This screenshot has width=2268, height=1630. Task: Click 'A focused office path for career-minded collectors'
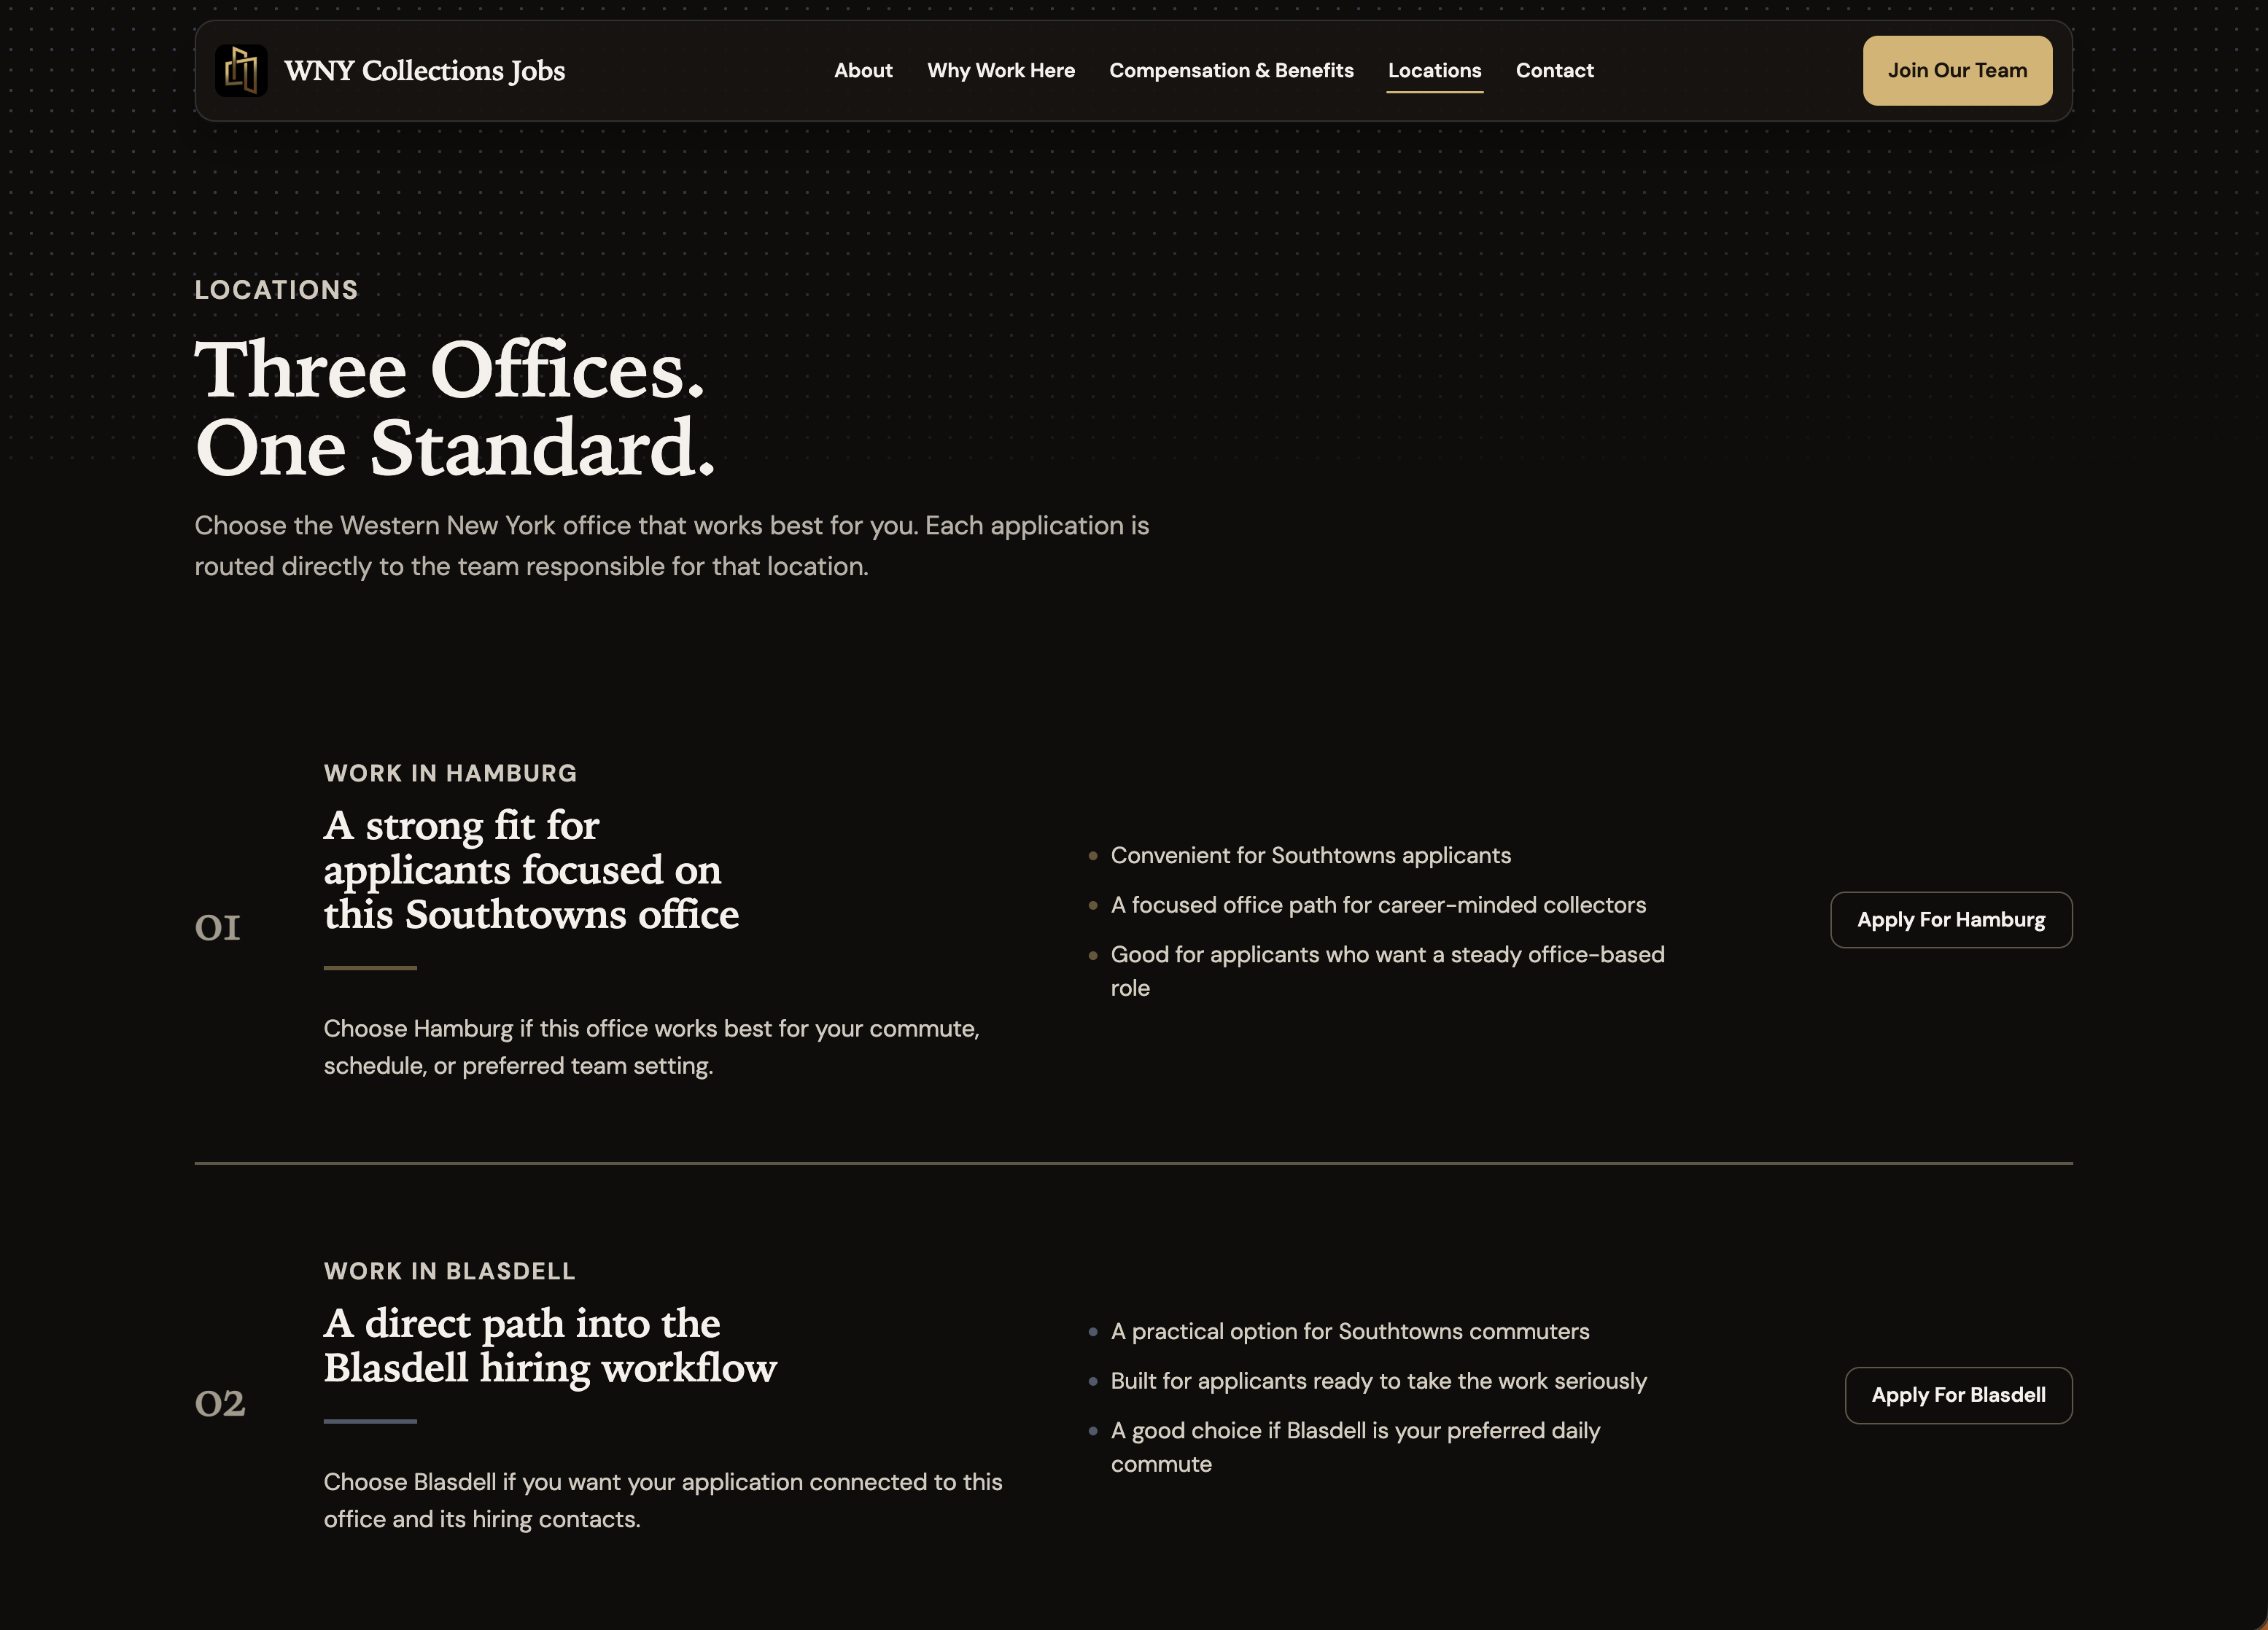(1378, 905)
